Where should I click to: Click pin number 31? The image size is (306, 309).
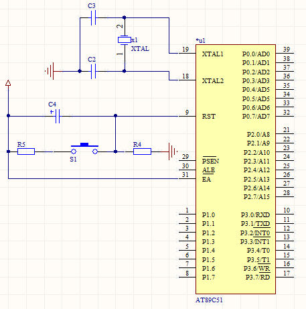(x=185, y=174)
